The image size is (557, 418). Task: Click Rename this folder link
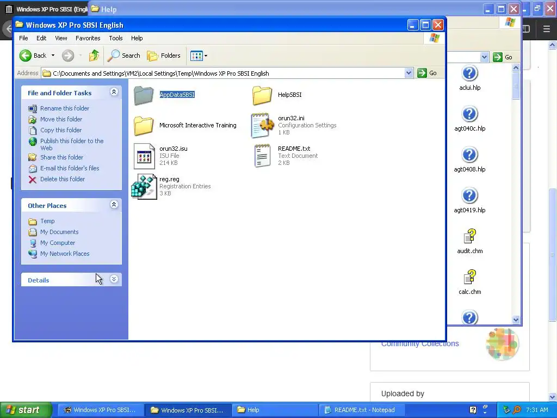65,108
